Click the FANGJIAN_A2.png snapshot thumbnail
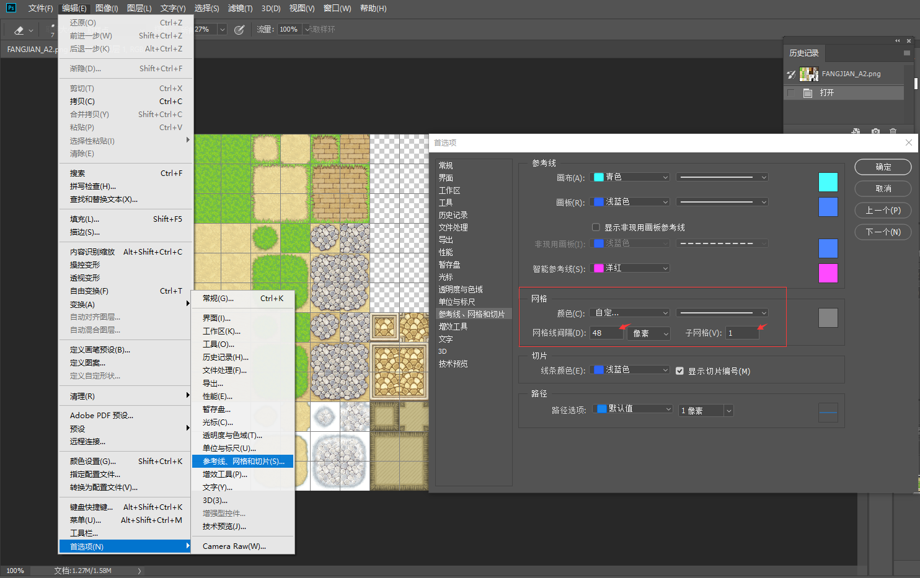 coord(809,74)
